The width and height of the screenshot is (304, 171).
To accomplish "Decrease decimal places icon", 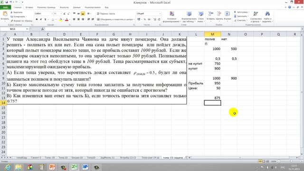I will pos(159,19).
